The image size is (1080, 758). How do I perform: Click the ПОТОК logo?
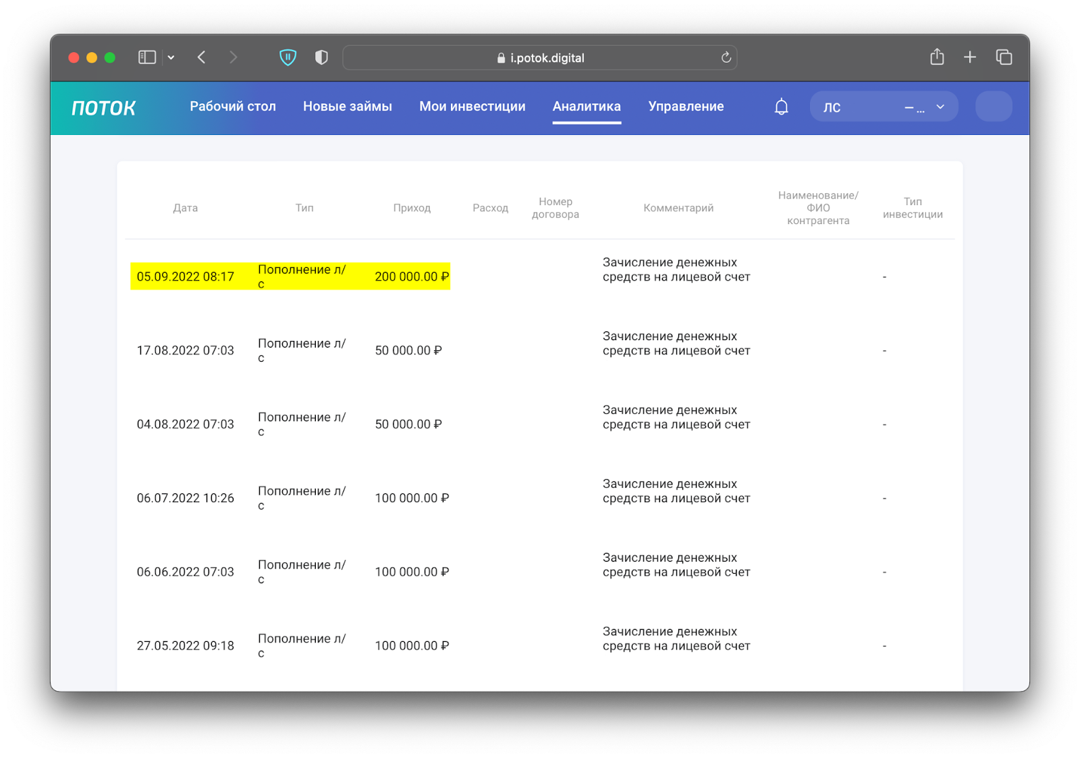click(104, 108)
